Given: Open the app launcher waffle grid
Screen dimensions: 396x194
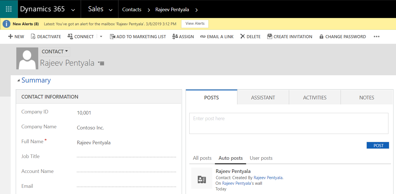Looking at the screenshot, I should (9, 9).
